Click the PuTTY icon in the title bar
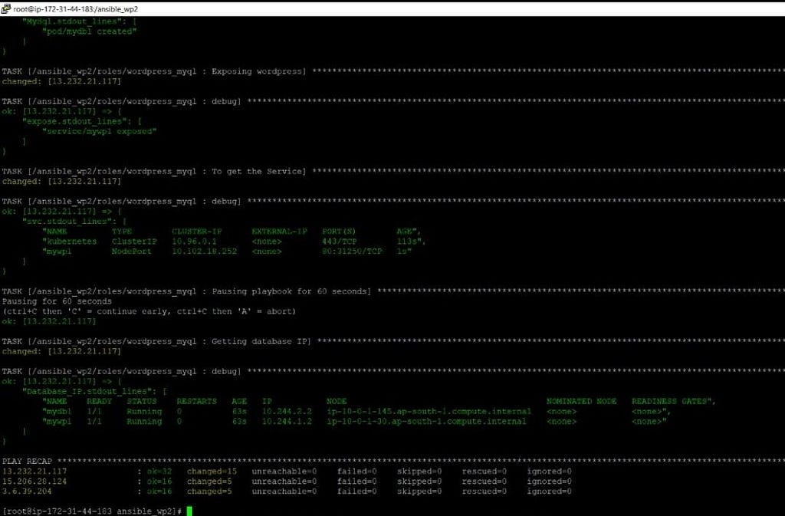The width and height of the screenshot is (785, 516). coord(6,8)
